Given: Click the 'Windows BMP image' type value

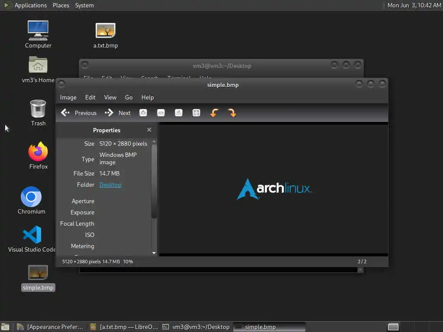Looking at the screenshot, I should point(118,159).
